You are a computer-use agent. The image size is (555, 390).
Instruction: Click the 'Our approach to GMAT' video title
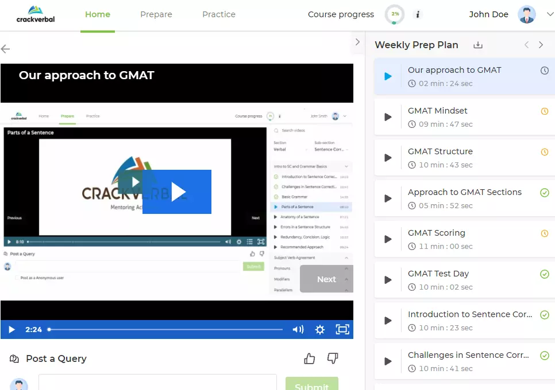coord(86,75)
